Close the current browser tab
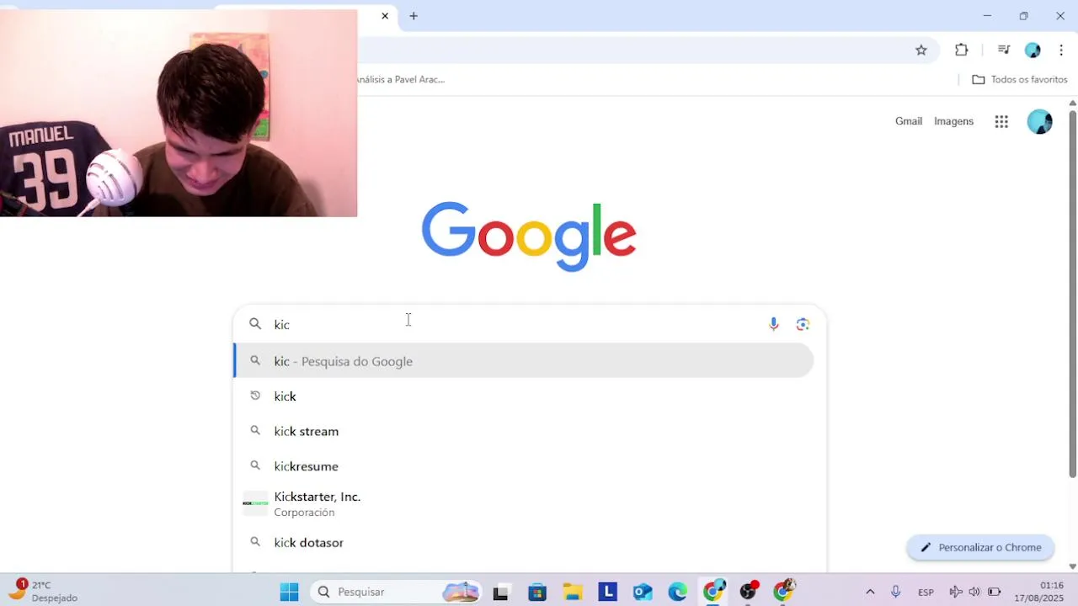The width and height of the screenshot is (1078, 606). (385, 16)
